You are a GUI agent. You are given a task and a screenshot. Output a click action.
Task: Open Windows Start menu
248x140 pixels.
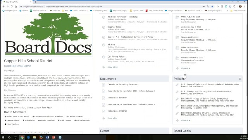point(3,137)
